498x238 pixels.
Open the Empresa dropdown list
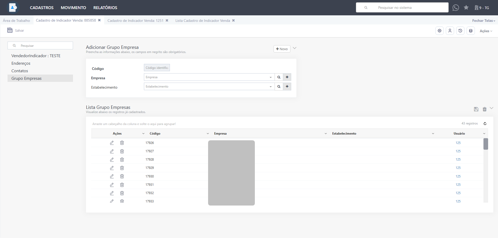tap(270, 77)
